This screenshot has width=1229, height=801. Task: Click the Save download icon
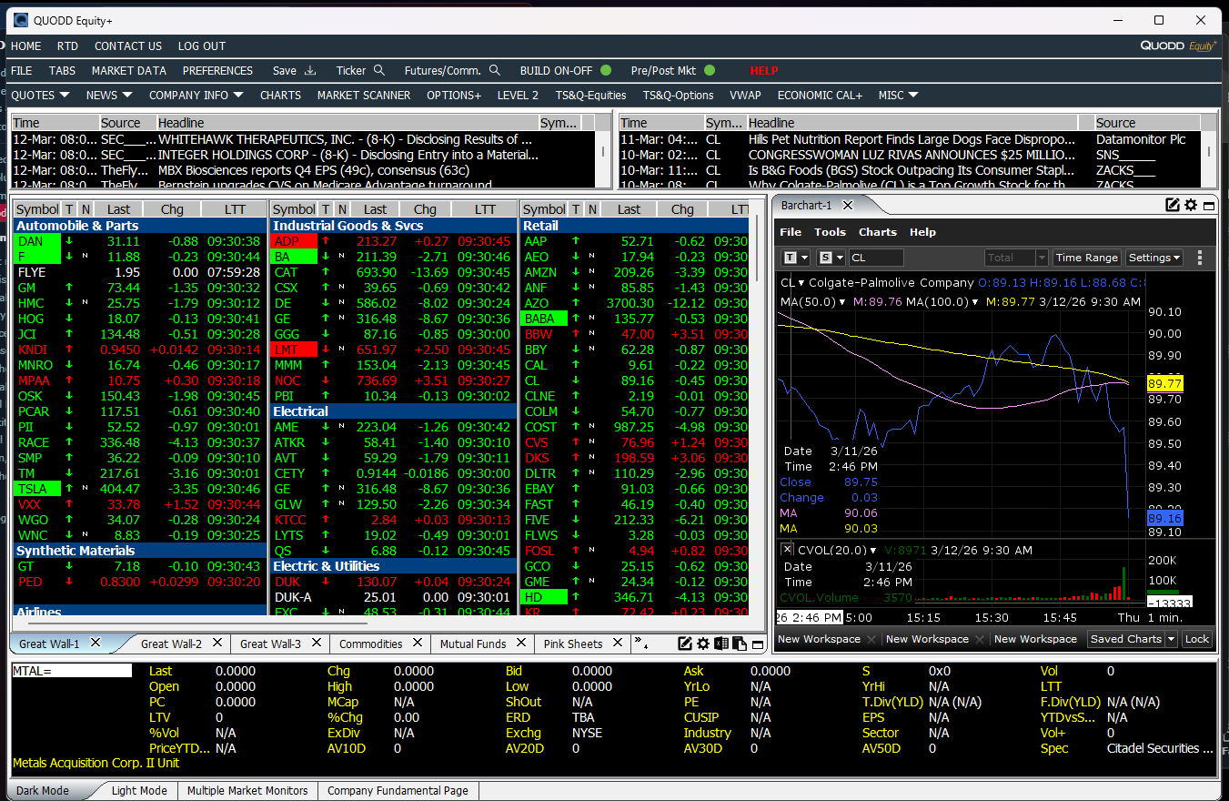310,71
